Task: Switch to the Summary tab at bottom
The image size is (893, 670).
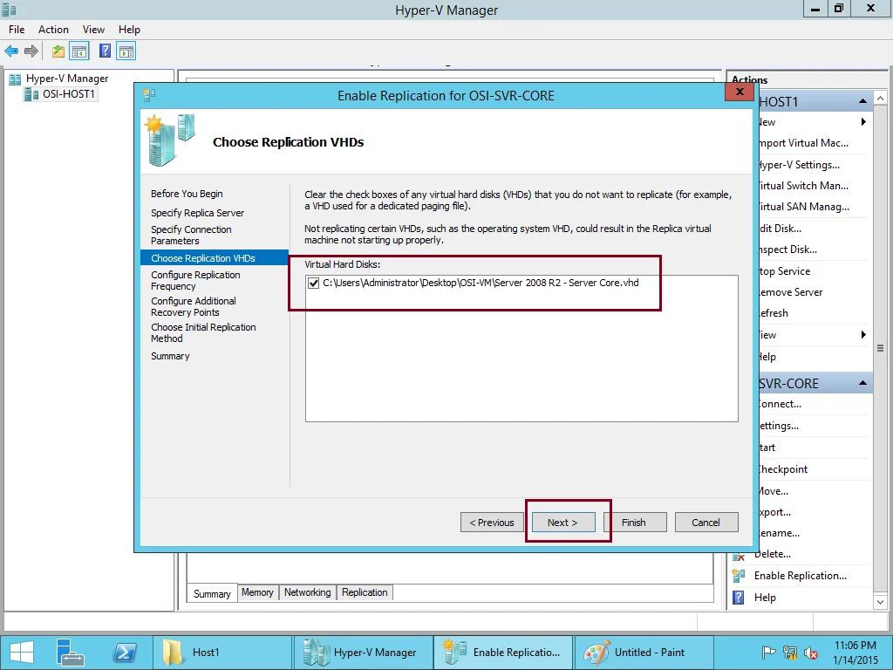Action: point(212,593)
